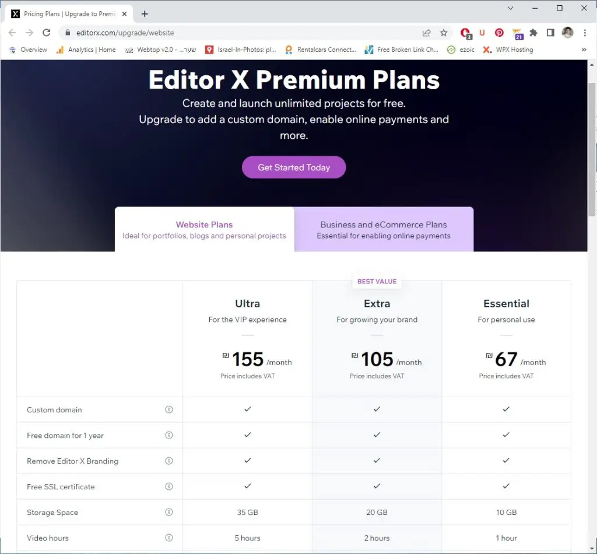Open the Rentalcars Connect bookmark
The height and width of the screenshot is (554, 597).
pos(321,50)
